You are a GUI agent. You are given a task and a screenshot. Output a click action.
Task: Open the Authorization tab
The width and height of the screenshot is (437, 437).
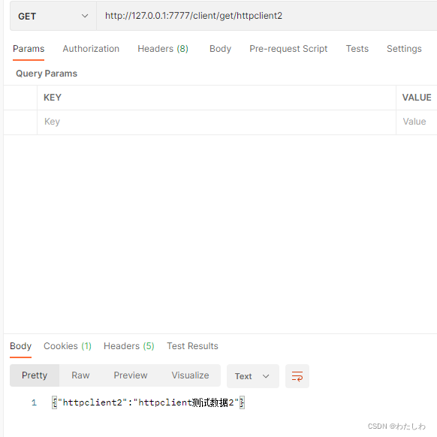[91, 49]
